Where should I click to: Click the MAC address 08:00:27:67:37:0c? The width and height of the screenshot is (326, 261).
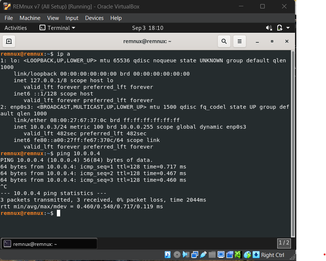click(x=78, y=120)
